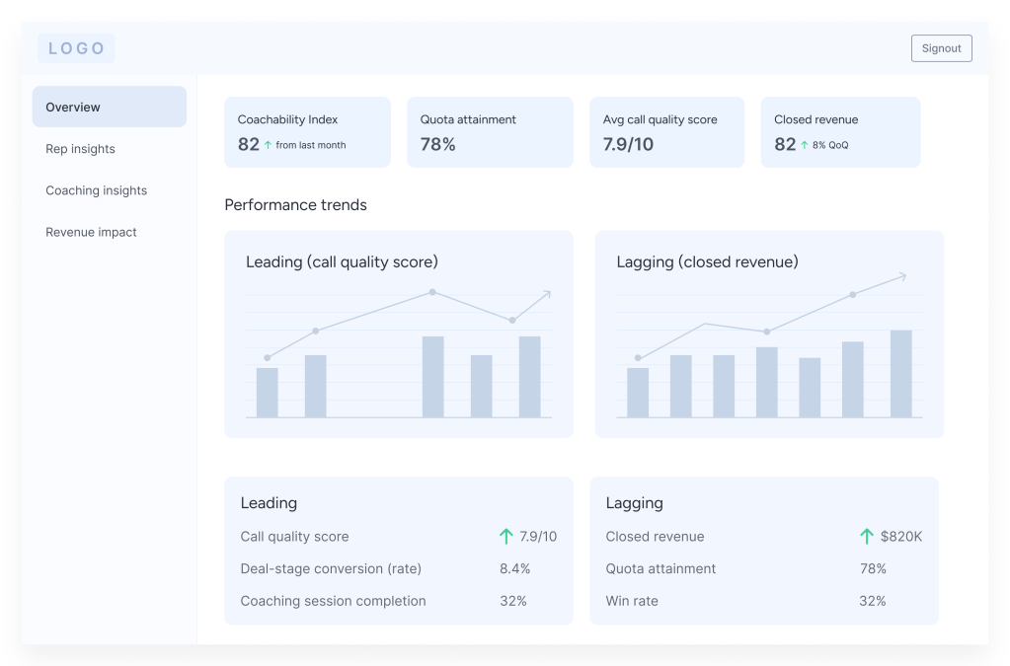Click the green arrow in Closed revenue card

[805, 145]
